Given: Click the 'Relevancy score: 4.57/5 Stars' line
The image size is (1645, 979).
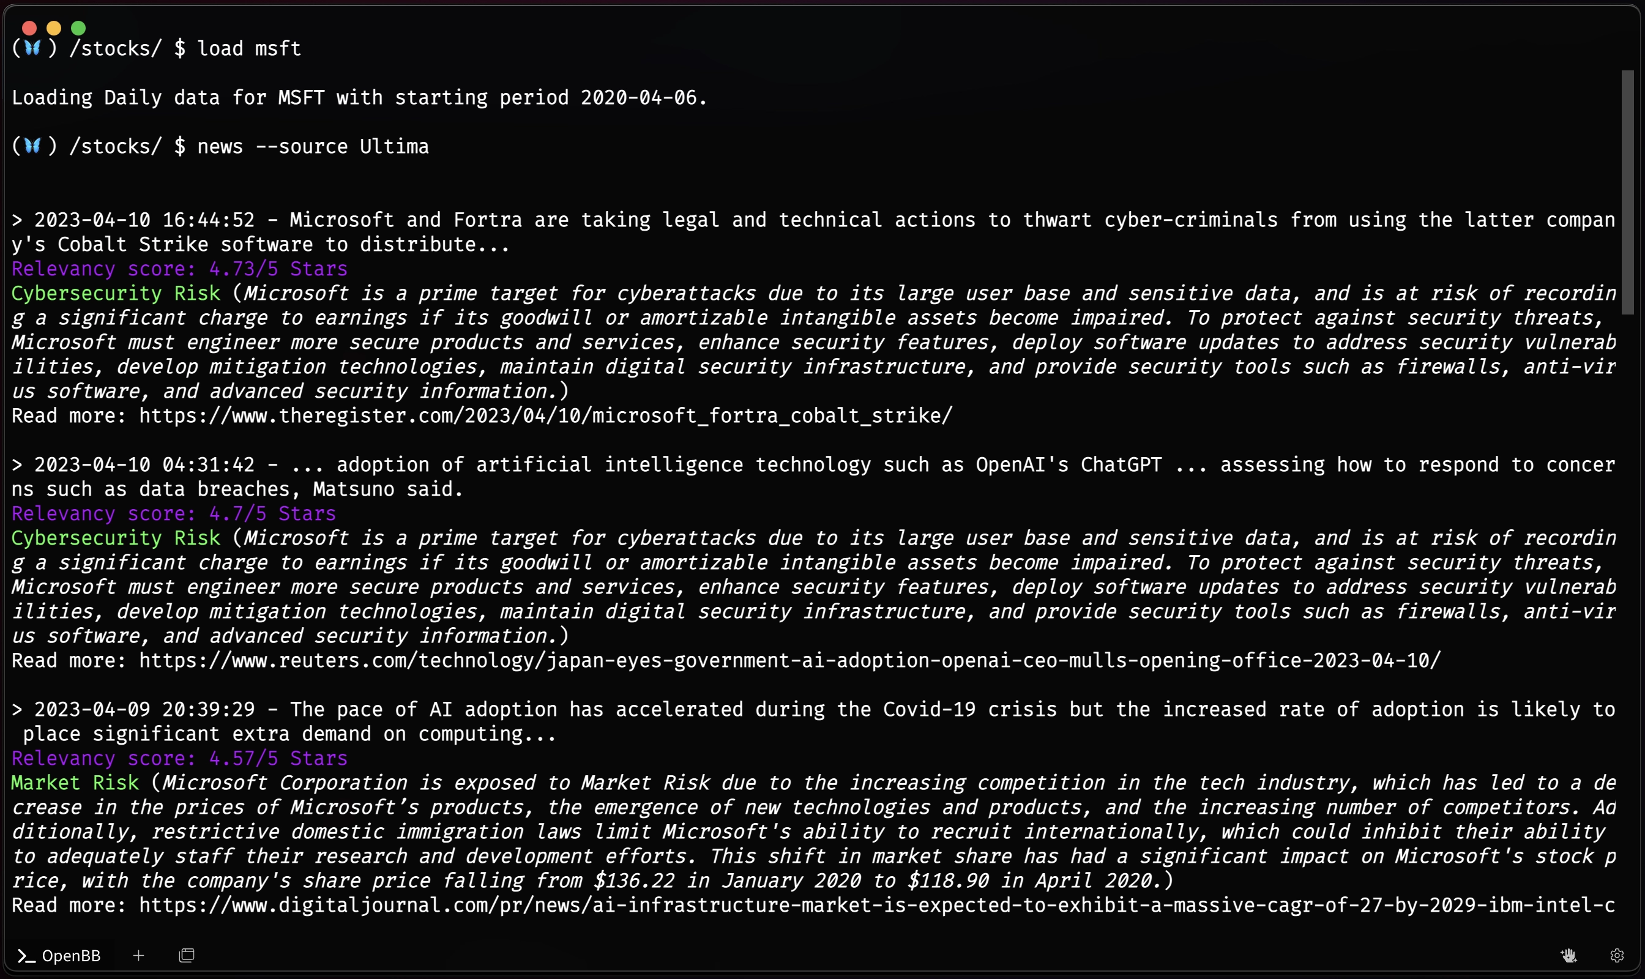Looking at the screenshot, I should (x=179, y=758).
